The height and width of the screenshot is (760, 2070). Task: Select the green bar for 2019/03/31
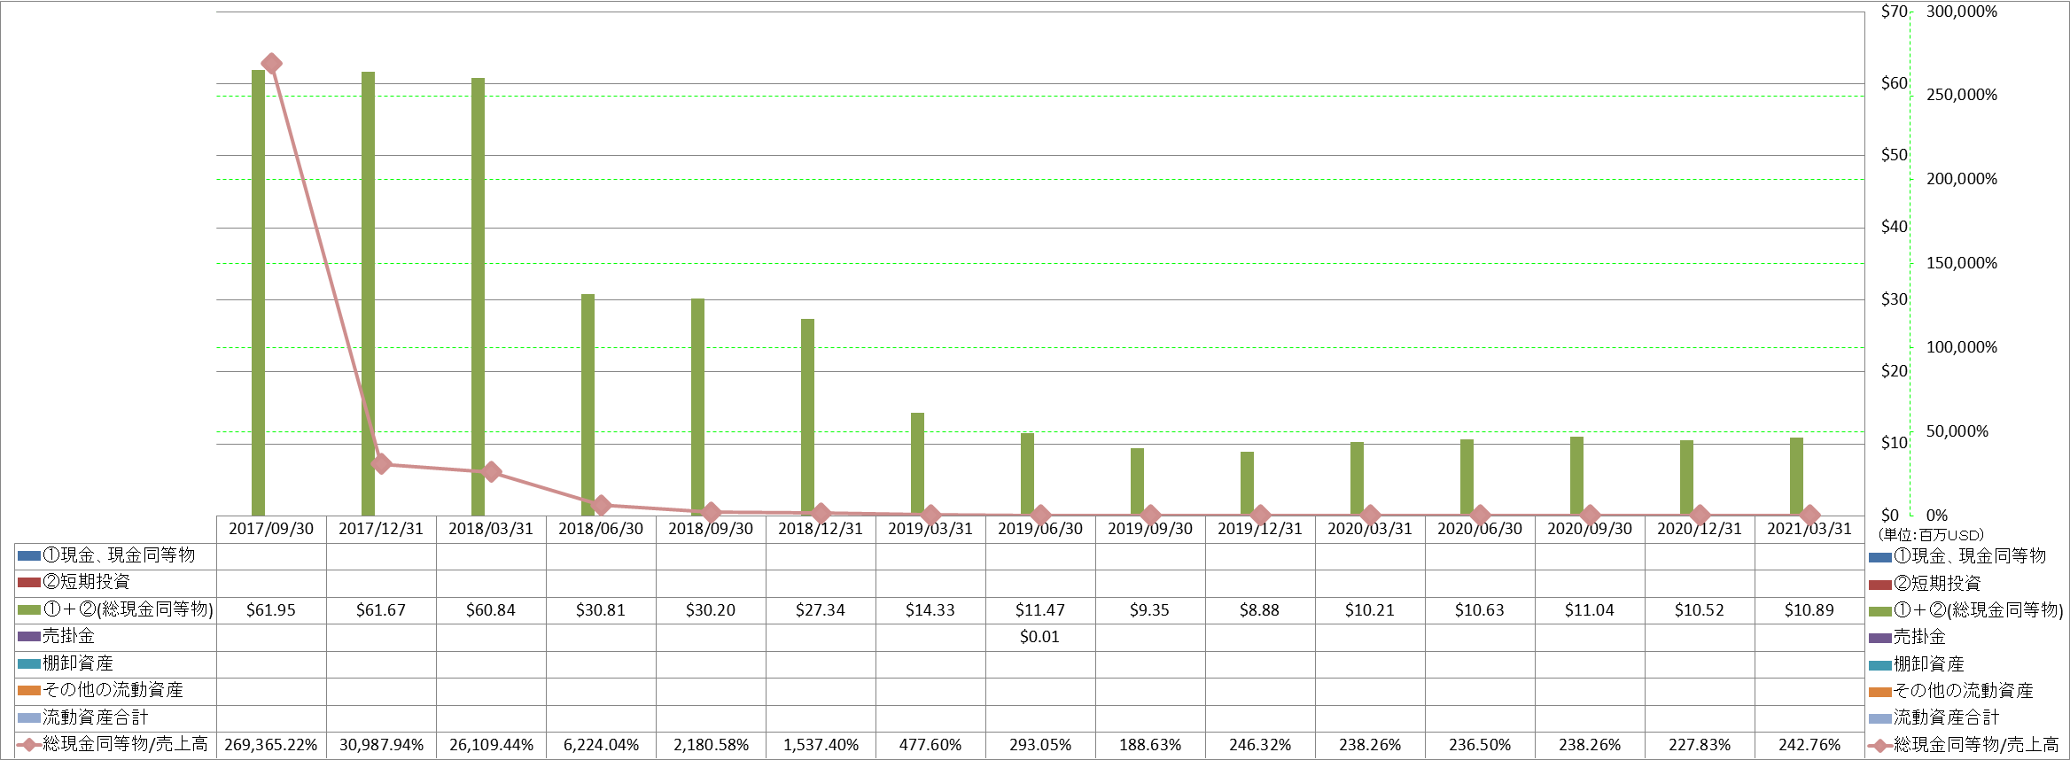point(917,464)
